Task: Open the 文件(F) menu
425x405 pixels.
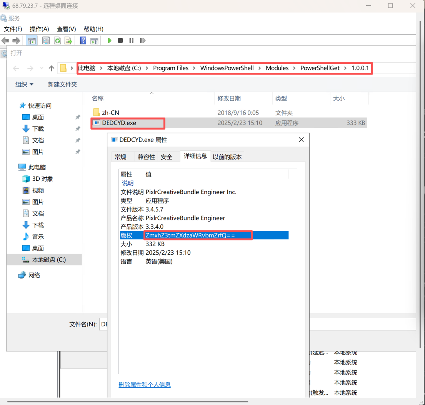Action: tap(13, 29)
